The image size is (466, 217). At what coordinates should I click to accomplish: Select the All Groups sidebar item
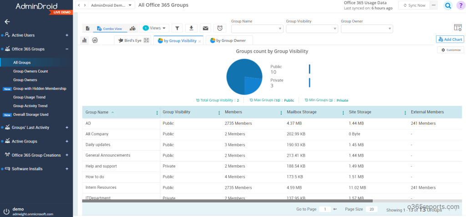point(36,63)
